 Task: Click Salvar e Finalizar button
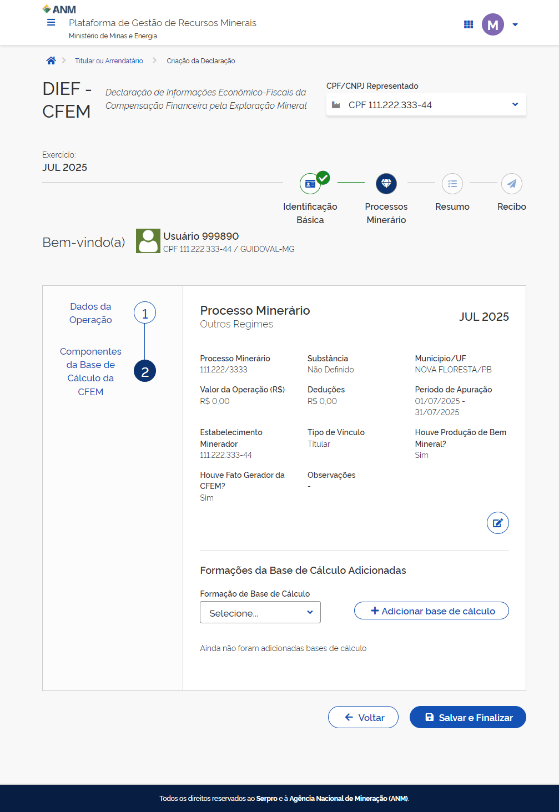tap(467, 717)
